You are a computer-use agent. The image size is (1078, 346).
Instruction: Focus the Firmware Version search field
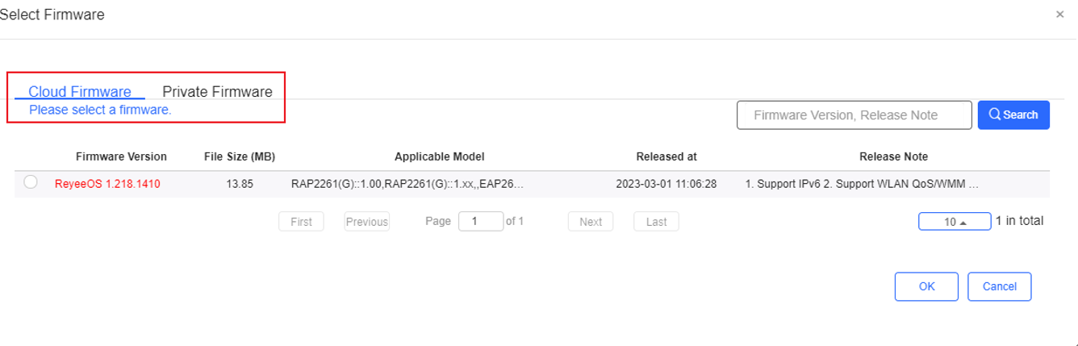pos(854,115)
